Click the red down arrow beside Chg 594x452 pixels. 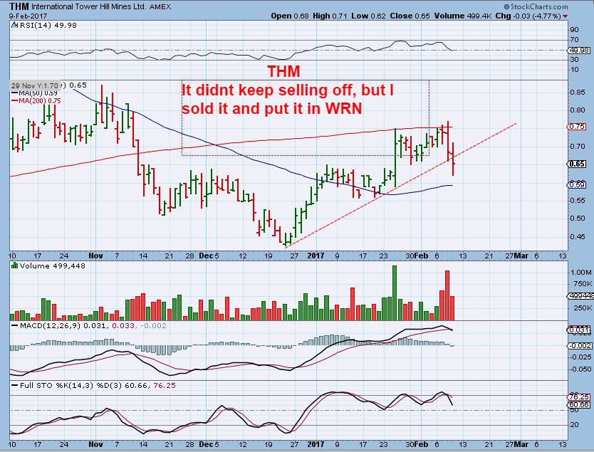(566, 16)
